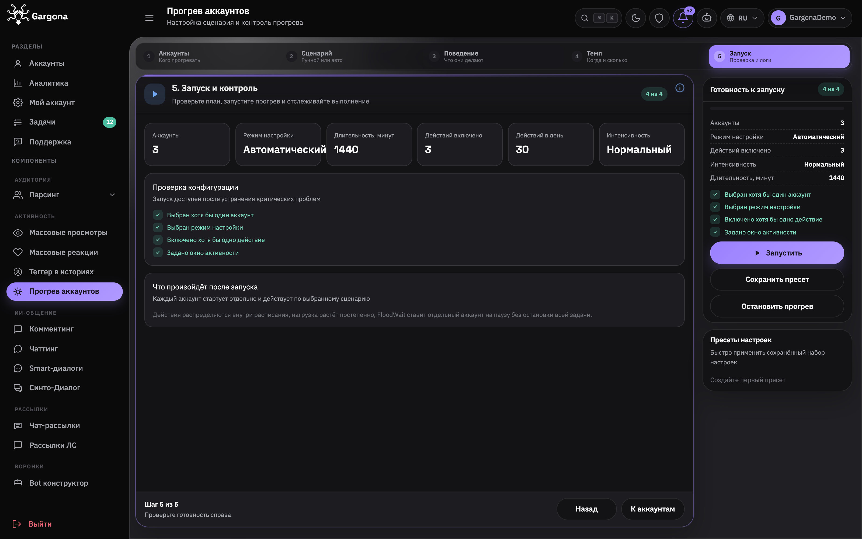The height and width of the screenshot is (539, 862).
Task: Click Выйти to log out
Action: [x=32, y=524]
